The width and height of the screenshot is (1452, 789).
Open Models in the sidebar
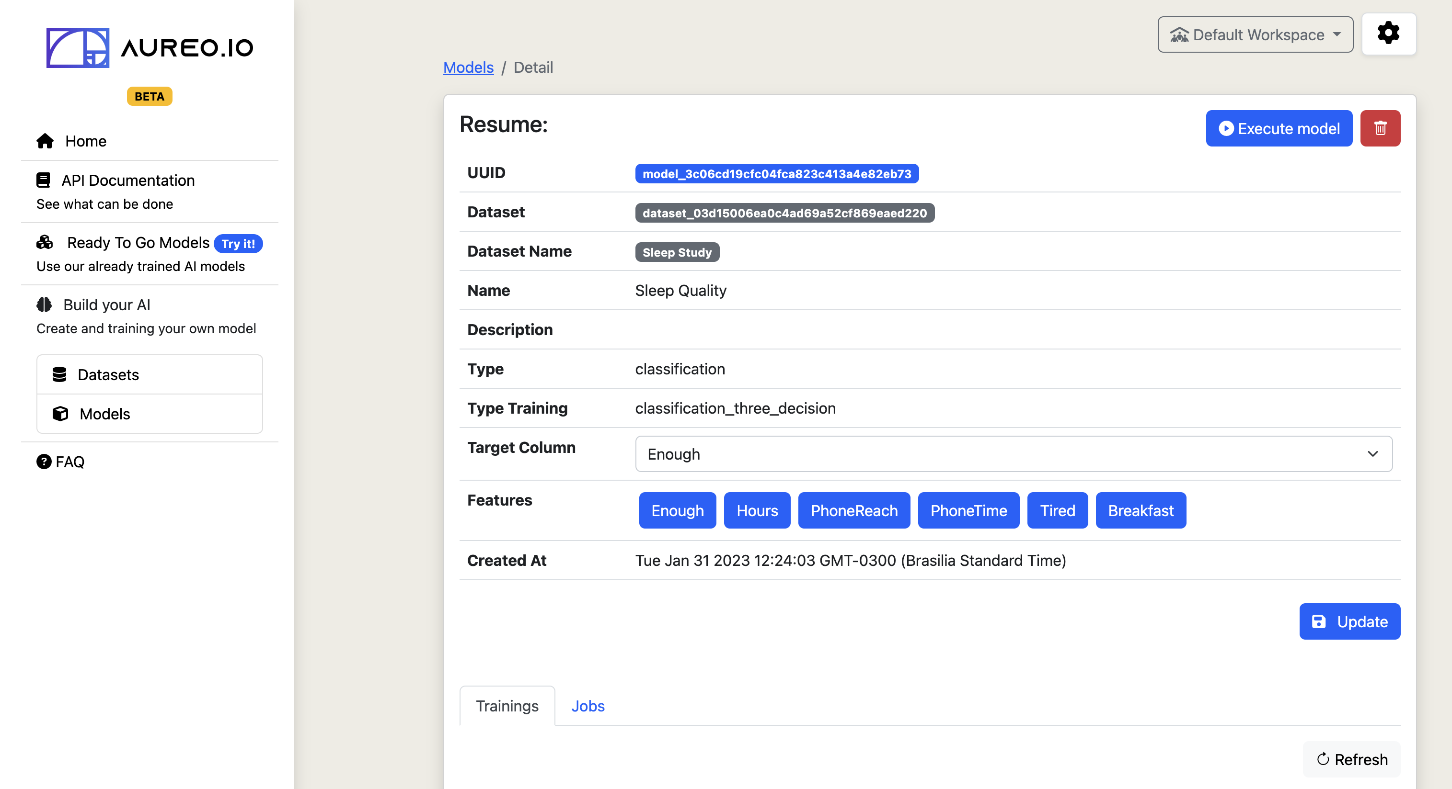(x=150, y=414)
